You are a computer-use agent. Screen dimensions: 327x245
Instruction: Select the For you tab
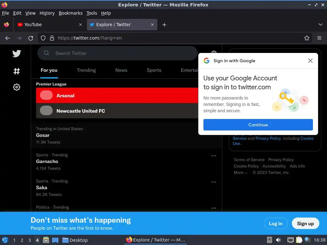coord(49,70)
